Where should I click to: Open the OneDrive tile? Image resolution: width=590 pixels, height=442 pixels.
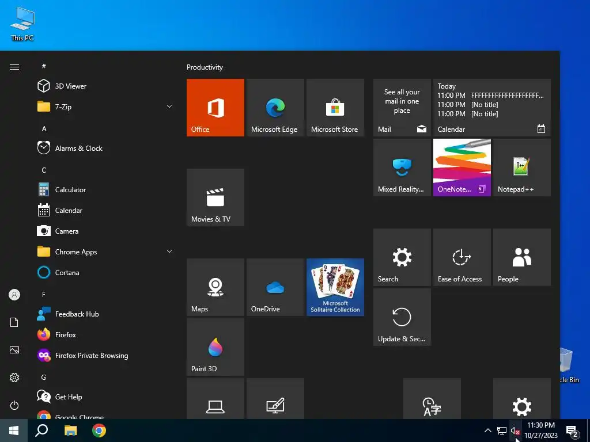275,287
